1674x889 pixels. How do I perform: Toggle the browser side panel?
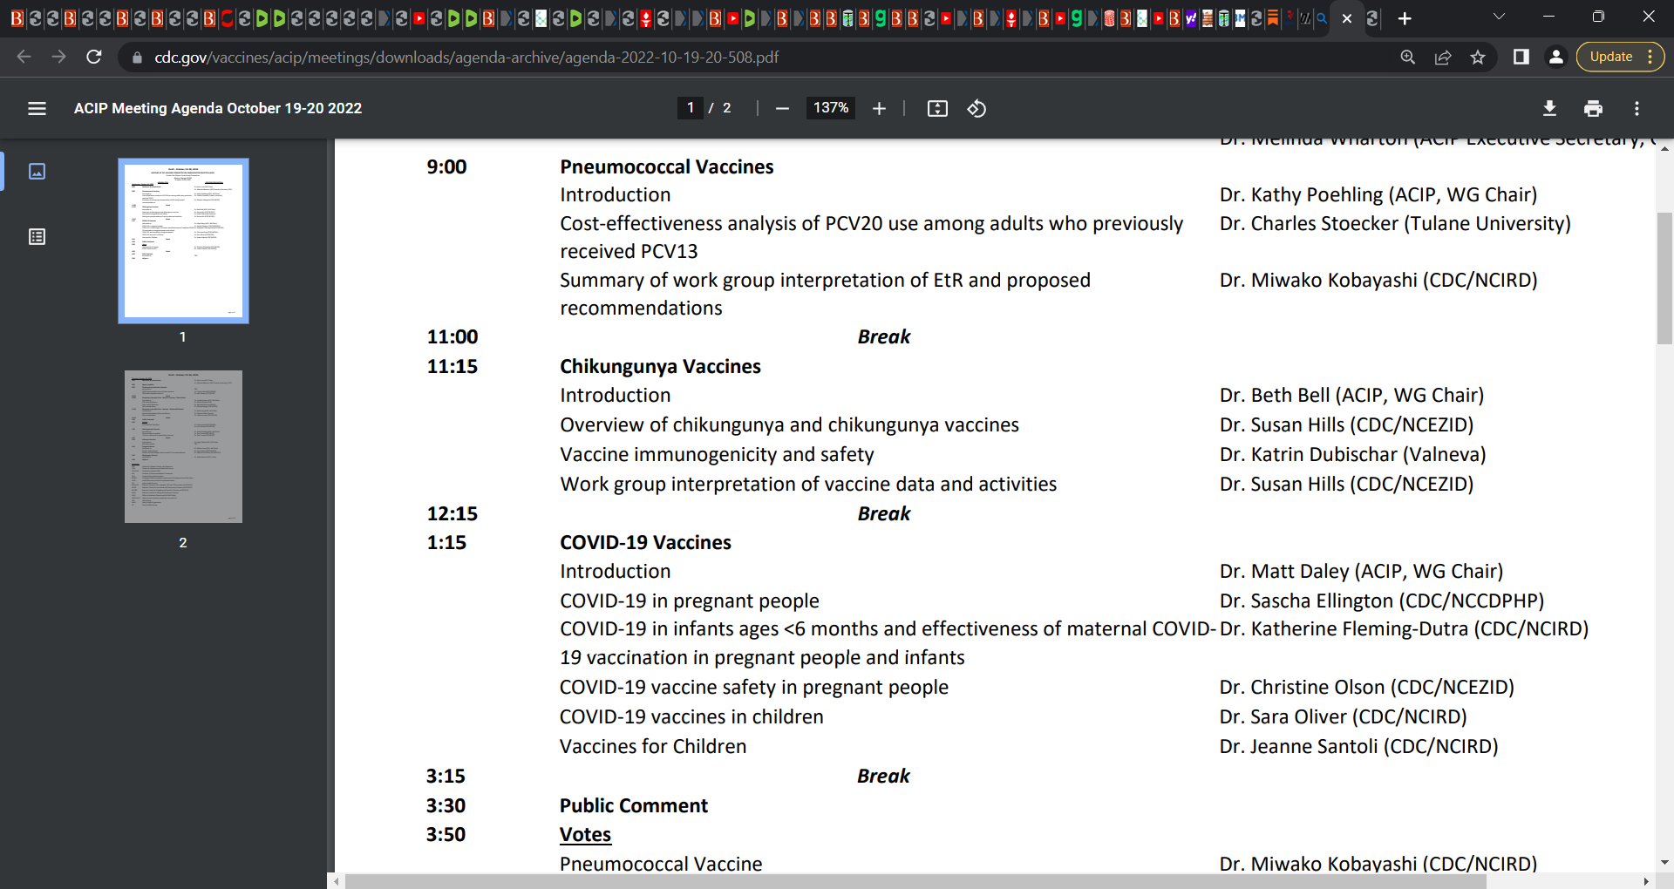pos(1521,57)
